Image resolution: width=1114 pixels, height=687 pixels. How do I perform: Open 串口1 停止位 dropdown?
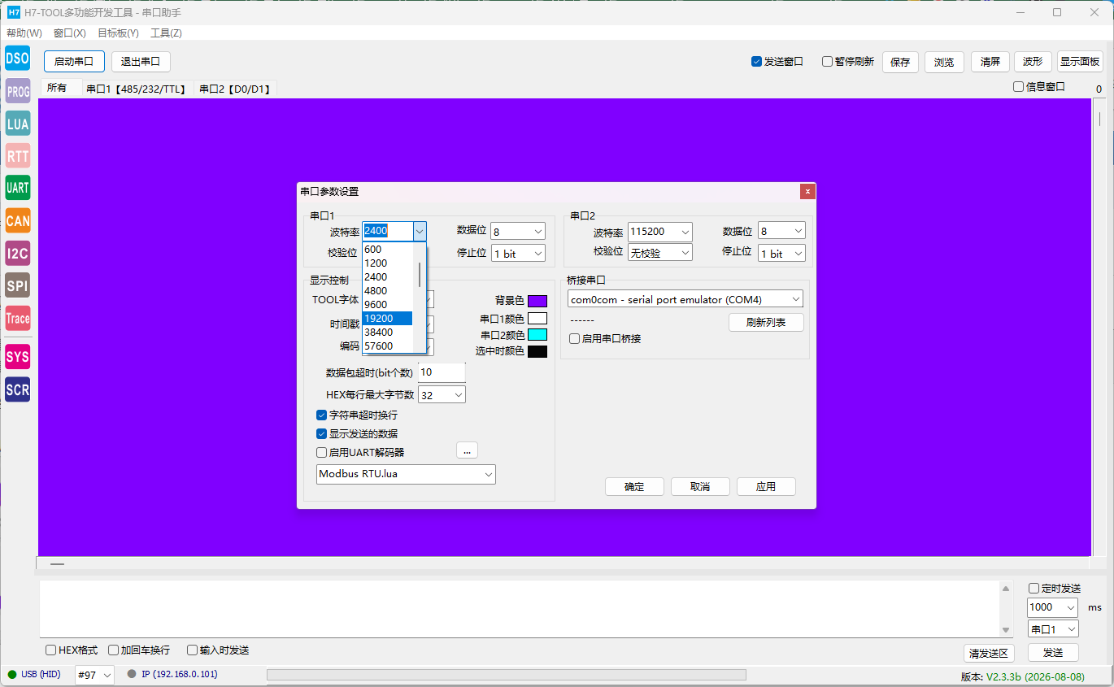[x=518, y=254]
